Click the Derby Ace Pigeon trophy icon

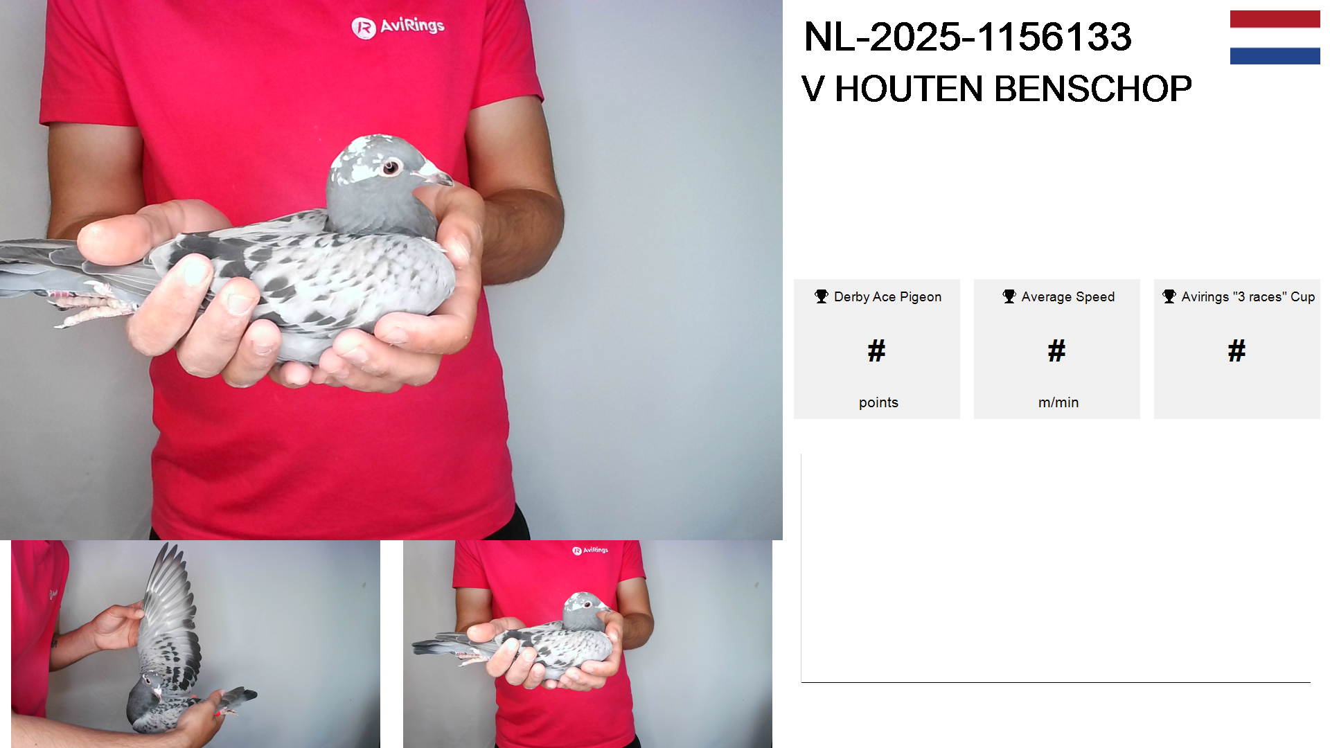[x=822, y=296]
